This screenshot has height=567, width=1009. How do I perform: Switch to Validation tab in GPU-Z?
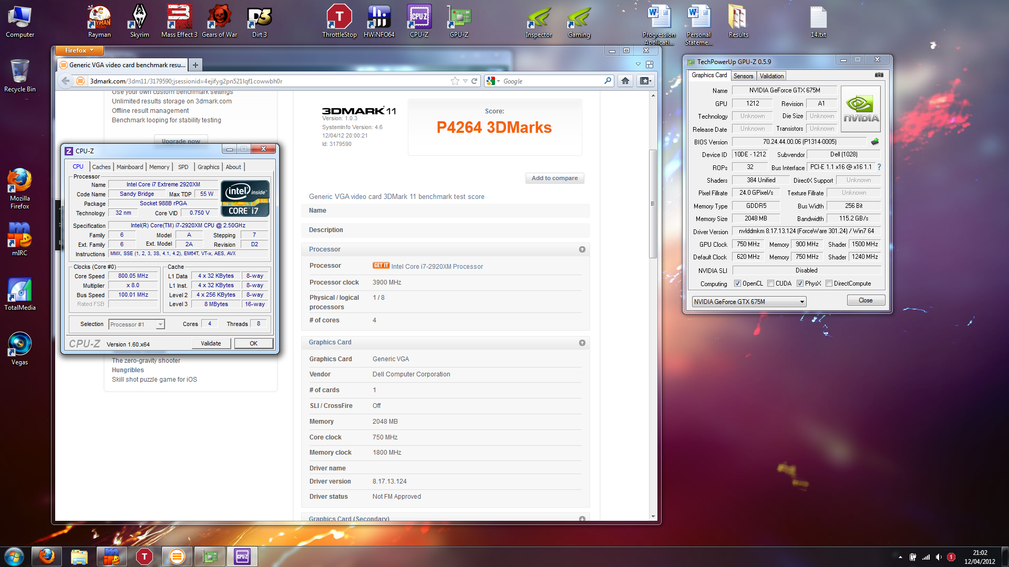771,76
